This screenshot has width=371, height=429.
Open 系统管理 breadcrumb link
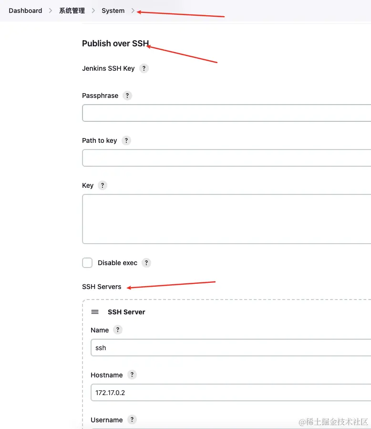coord(72,11)
